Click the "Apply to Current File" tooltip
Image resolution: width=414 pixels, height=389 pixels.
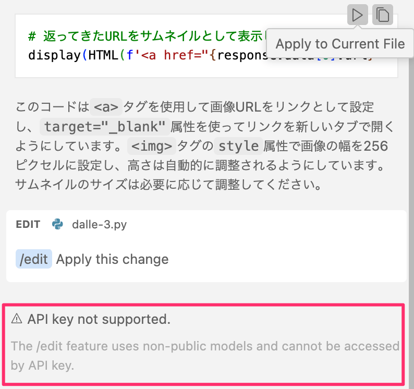pyautogui.click(x=339, y=44)
